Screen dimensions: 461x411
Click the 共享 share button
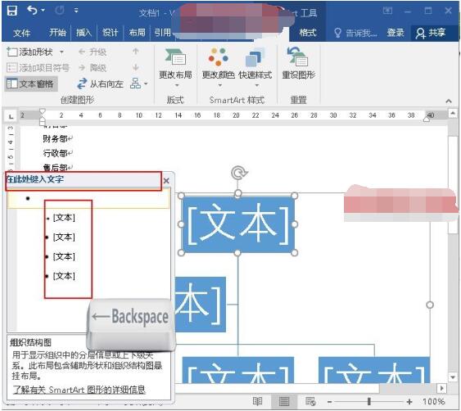tap(431, 33)
